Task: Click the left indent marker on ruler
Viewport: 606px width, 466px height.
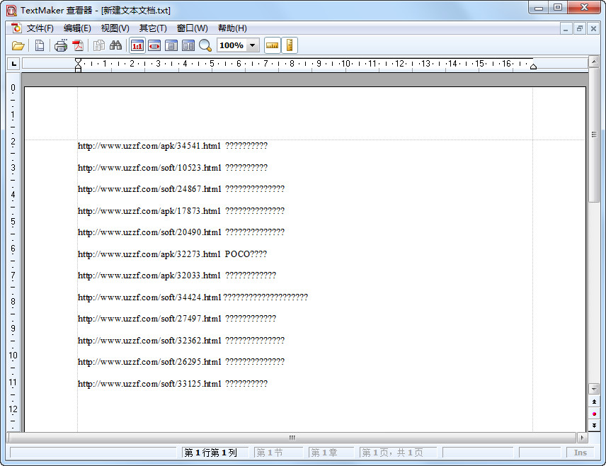Action: pos(78,65)
